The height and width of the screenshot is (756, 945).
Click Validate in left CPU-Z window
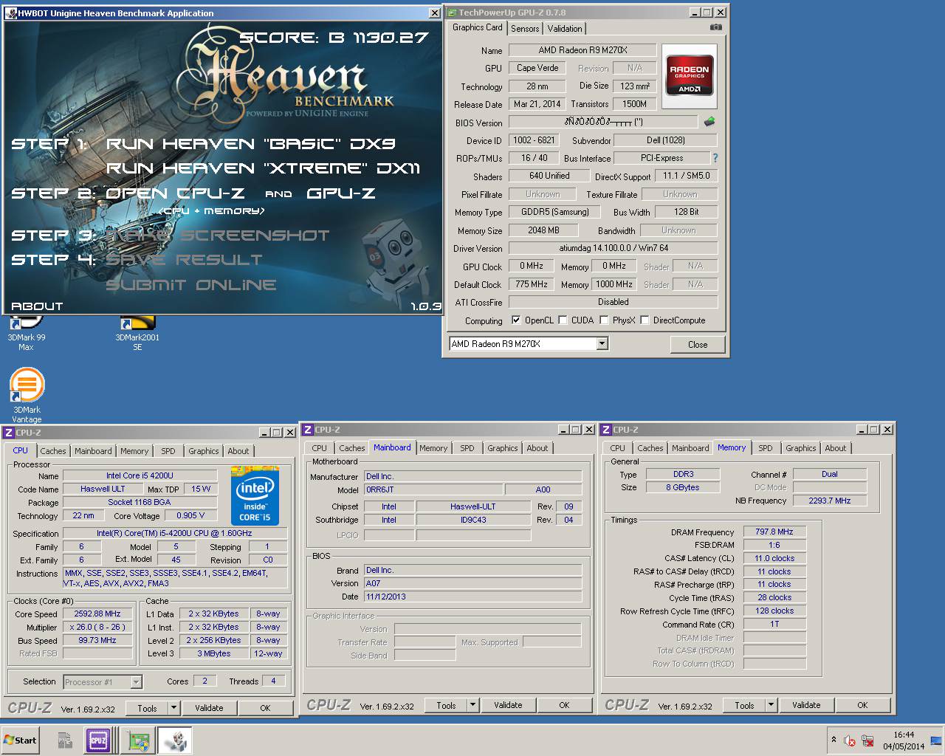pos(209,707)
